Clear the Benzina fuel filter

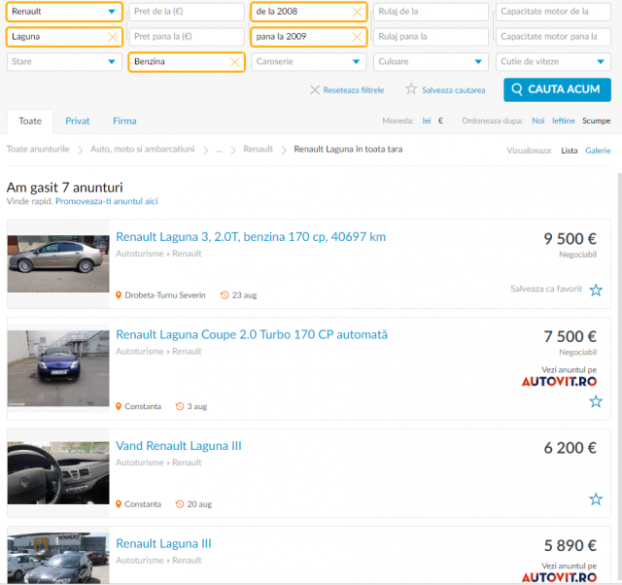click(235, 62)
